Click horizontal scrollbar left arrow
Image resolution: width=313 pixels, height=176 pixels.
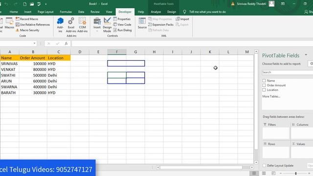[158, 167]
